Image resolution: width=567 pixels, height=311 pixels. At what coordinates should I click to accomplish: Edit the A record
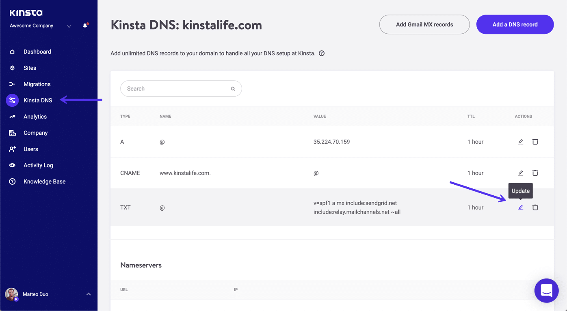click(x=521, y=142)
